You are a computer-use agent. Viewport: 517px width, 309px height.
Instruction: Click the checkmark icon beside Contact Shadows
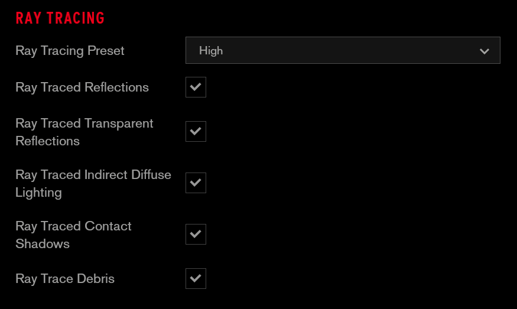(196, 234)
